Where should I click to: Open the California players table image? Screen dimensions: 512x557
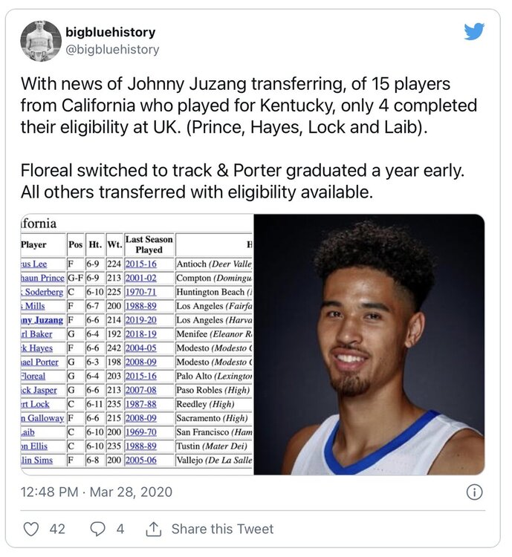click(x=137, y=344)
